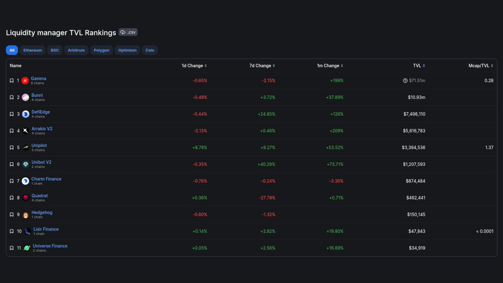Open Charm Finance link
The width and height of the screenshot is (503, 283).
[x=47, y=179]
